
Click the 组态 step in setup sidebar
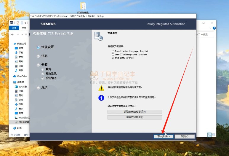(x=42, y=56)
